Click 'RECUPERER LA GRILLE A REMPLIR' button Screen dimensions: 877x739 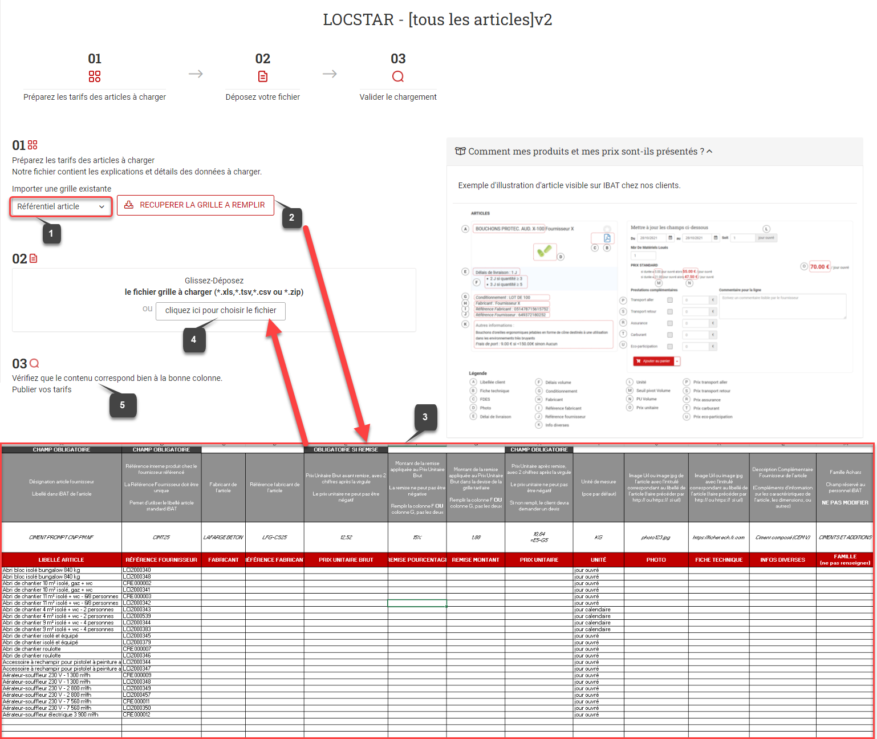[196, 205]
